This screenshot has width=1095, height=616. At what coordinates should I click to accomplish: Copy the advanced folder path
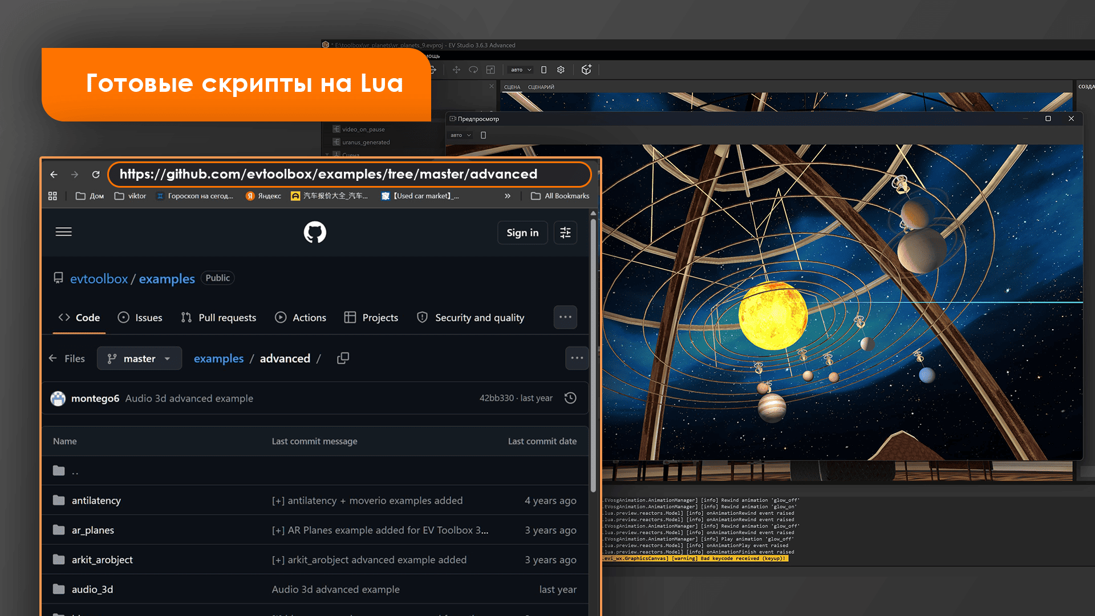(x=343, y=358)
